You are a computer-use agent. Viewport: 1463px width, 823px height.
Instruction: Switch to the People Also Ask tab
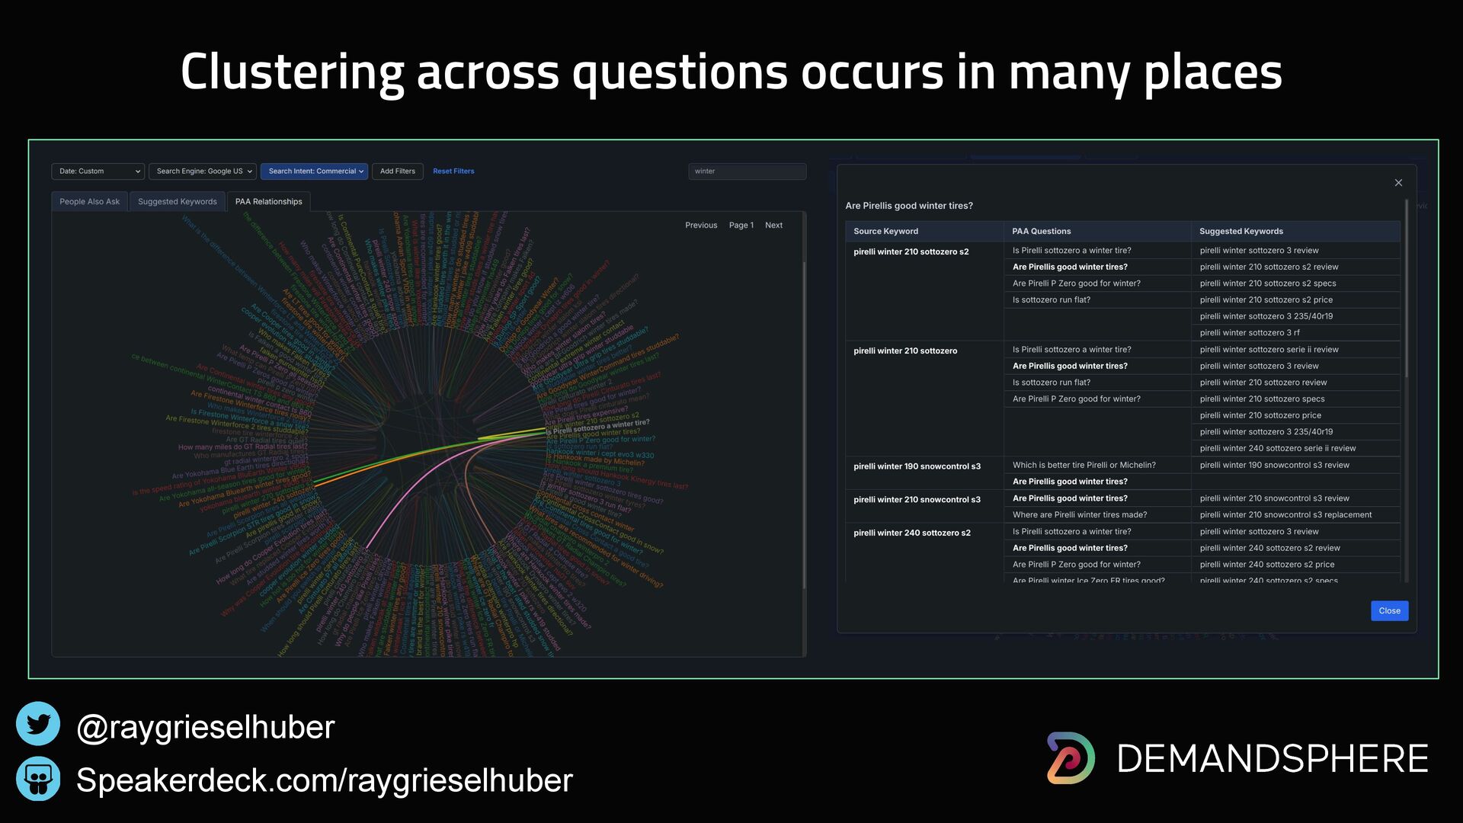coord(90,202)
